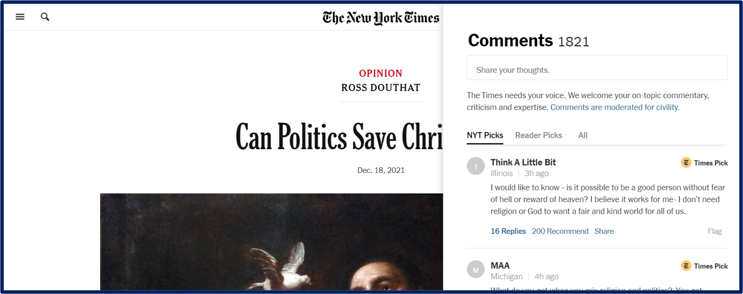Expand the 16 Replies thread
This screenshot has height=294, width=743.
[x=508, y=231]
